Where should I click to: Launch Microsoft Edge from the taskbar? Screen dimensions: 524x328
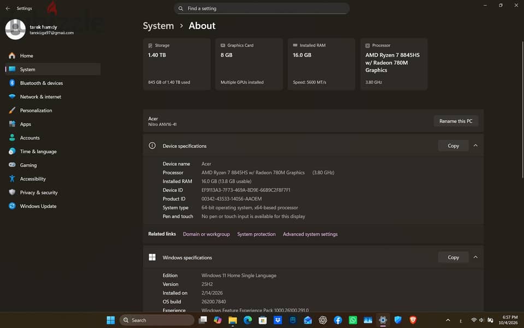click(x=248, y=320)
